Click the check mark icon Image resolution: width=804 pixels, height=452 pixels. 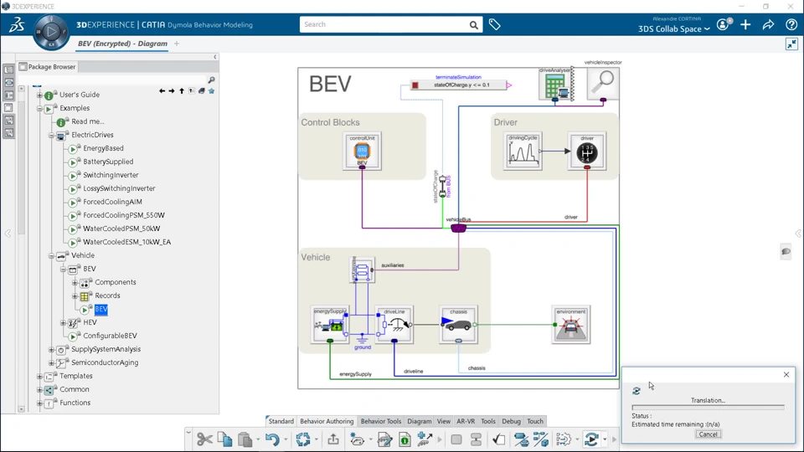(x=498, y=439)
